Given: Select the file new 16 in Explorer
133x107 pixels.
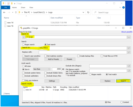Looking at the screenshot, I should pyautogui.click(x=10, y=26).
